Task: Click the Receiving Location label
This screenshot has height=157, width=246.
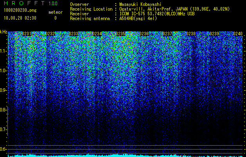Action: 91,9
